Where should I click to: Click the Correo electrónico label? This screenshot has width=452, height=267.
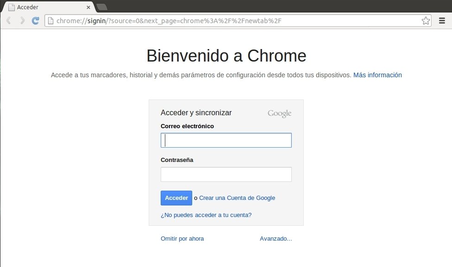[x=188, y=126]
